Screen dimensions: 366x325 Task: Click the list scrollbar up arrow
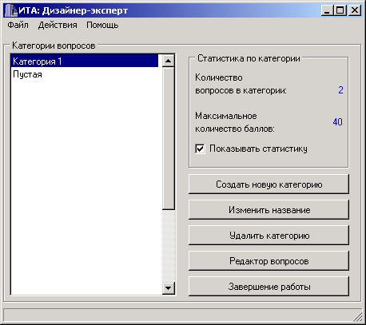pyautogui.click(x=168, y=61)
